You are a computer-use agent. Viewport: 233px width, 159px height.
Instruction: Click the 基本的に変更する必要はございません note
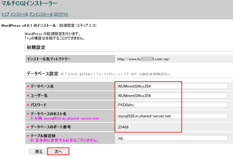point(64,140)
